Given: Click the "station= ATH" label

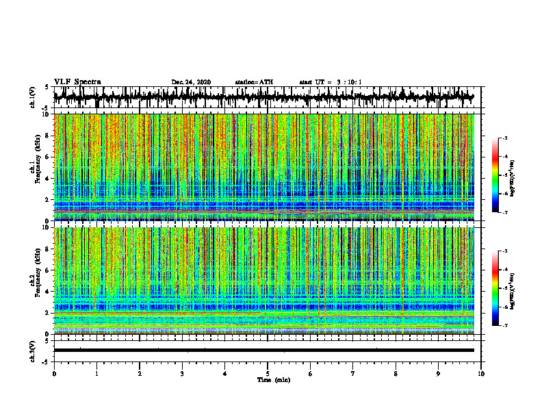Looking at the screenshot, I should click(x=254, y=82).
